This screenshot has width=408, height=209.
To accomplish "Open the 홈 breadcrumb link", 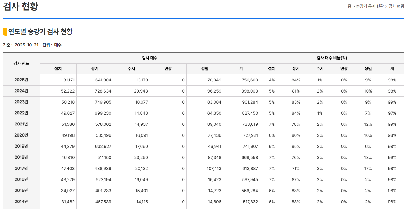I will click(x=350, y=6).
